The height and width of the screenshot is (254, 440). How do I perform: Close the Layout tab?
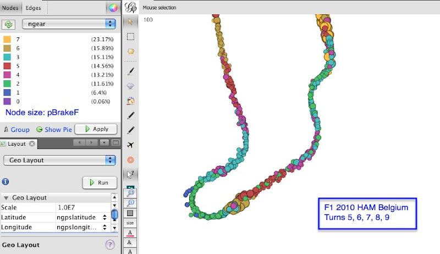click(32, 143)
